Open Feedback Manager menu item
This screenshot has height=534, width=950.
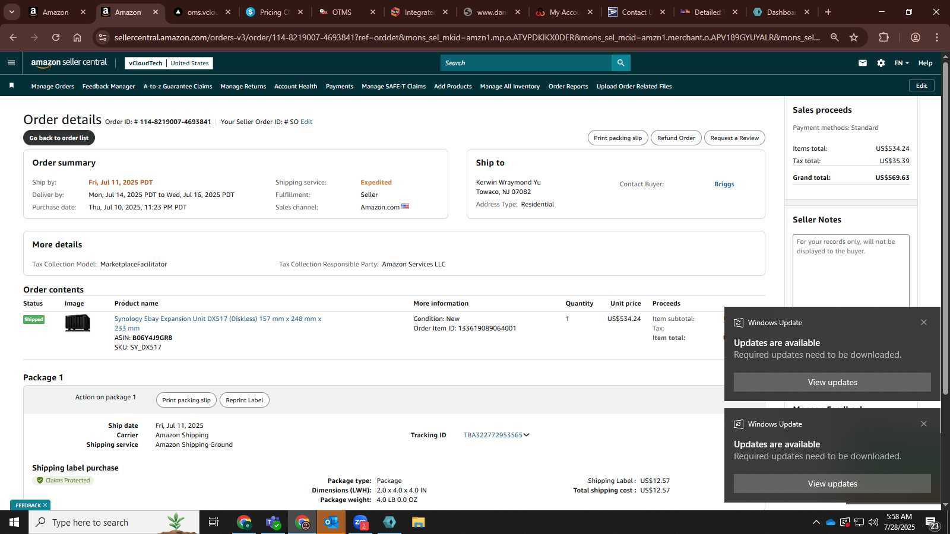pos(109,87)
